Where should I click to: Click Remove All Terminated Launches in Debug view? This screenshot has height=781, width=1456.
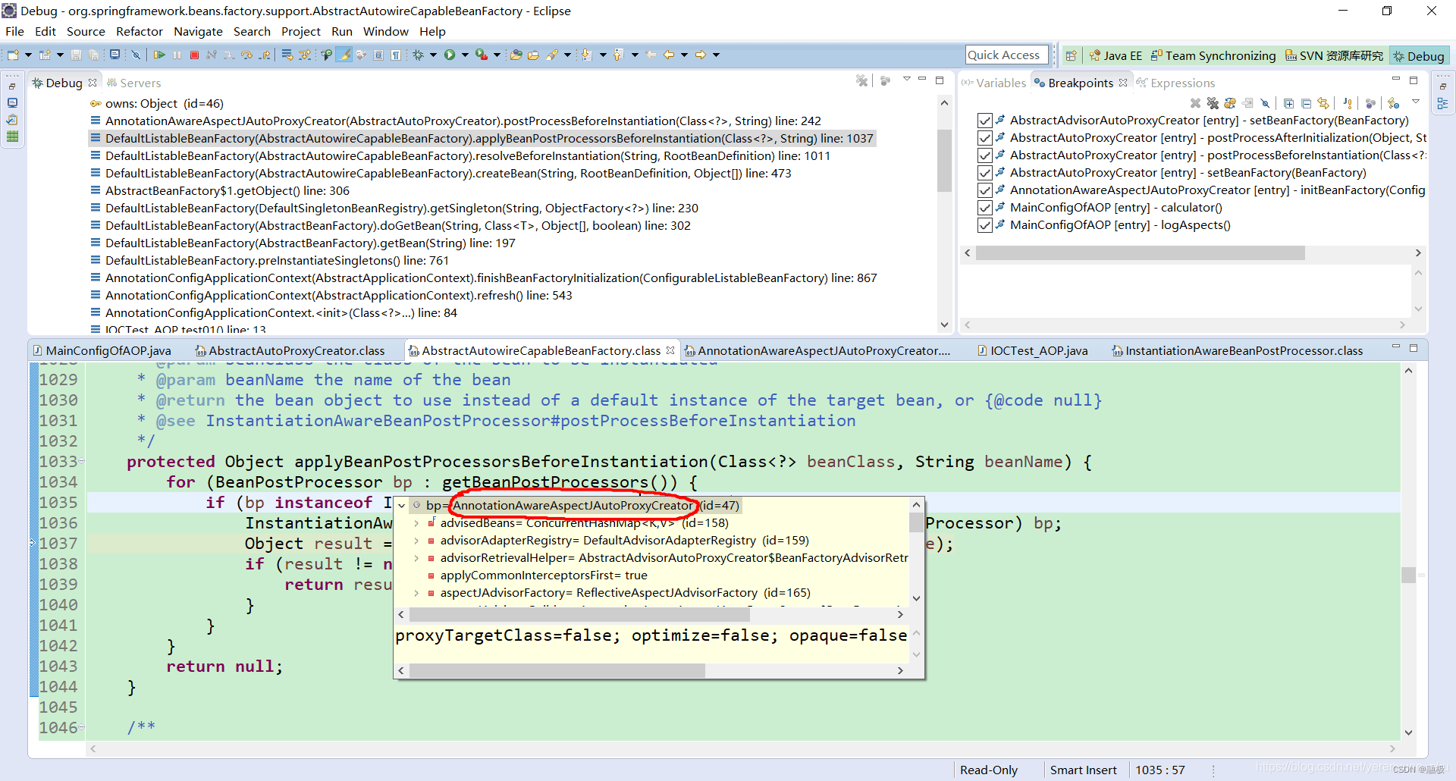click(862, 80)
